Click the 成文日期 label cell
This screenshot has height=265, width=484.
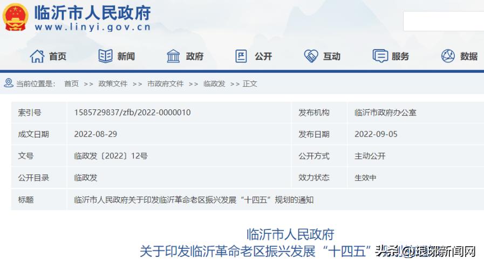pos(39,134)
